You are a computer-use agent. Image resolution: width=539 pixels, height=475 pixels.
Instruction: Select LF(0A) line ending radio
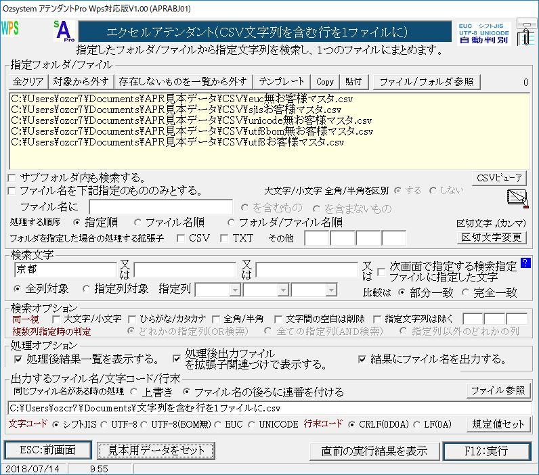click(416, 425)
